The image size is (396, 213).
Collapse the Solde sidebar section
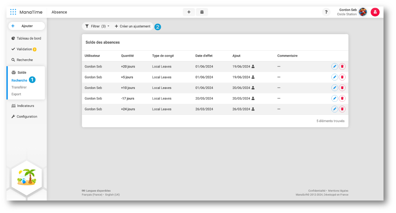pos(22,72)
